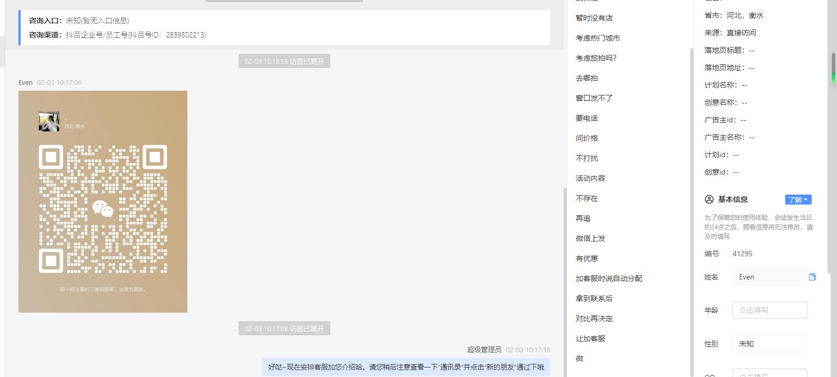Click the 10:16:55 访客已离开 system notice
The height and width of the screenshot is (377, 837).
point(284,61)
